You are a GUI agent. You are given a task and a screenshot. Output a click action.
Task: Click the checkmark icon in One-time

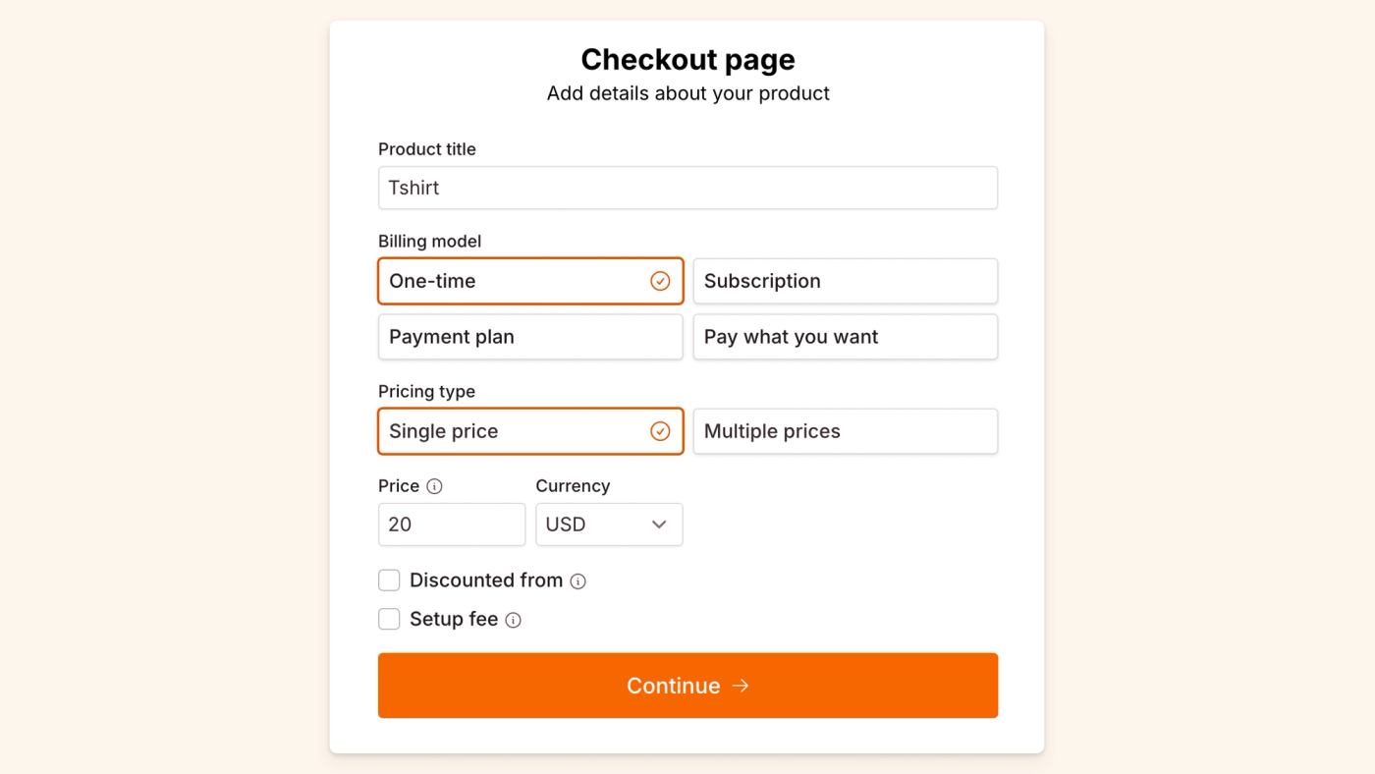660,281
